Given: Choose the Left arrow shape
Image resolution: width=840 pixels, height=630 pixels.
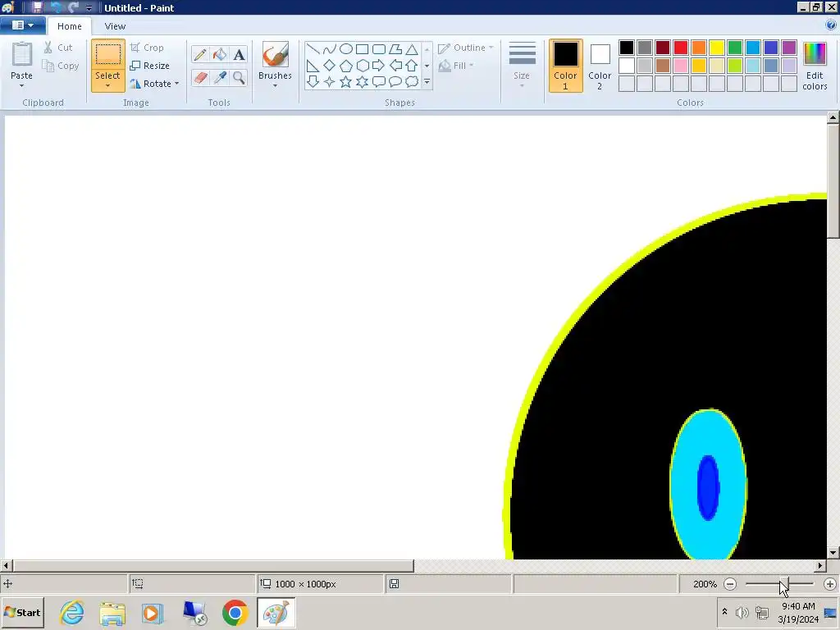Looking at the screenshot, I should pyautogui.click(x=395, y=66).
